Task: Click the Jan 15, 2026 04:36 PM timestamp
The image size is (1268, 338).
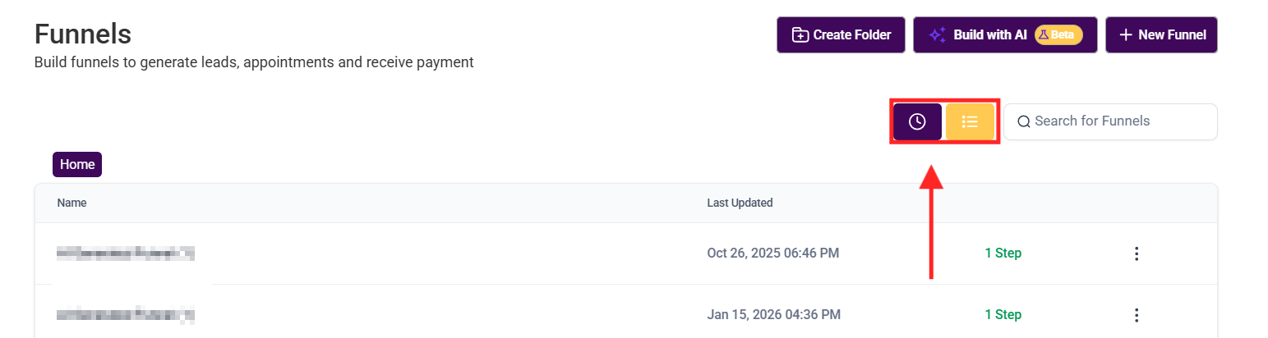Action: click(773, 315)
